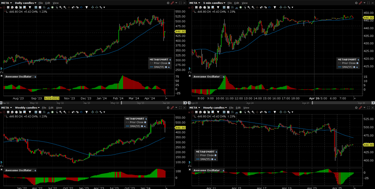Viewport: 375px width, 189px height.
Task: Open Daily candles timeframe dropdown
Action: point(25,3)
